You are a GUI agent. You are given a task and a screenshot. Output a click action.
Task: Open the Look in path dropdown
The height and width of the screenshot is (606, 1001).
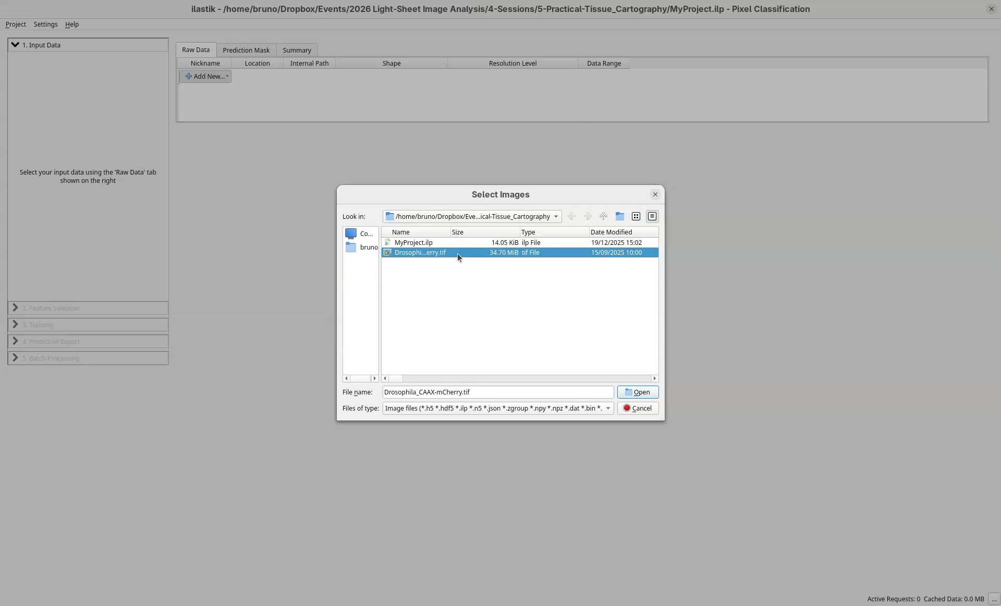[x=556, y=216]
